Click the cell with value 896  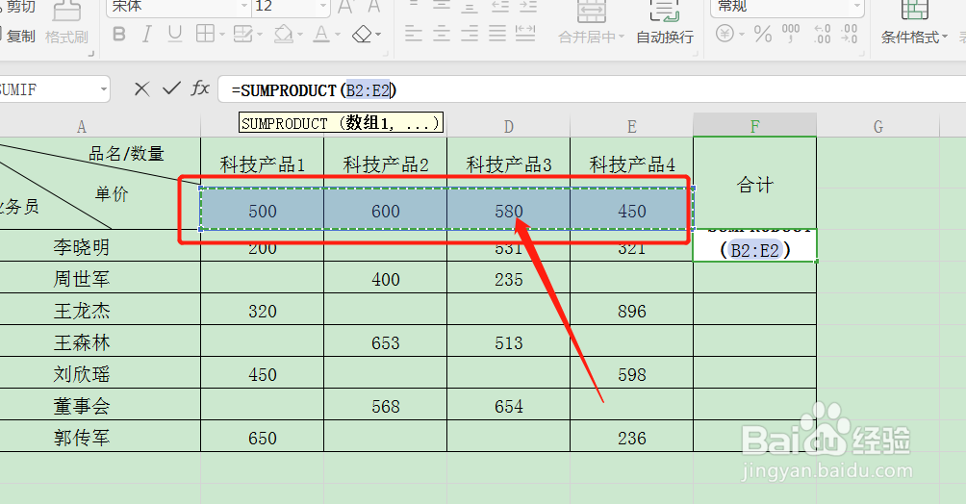pos(632,311)
